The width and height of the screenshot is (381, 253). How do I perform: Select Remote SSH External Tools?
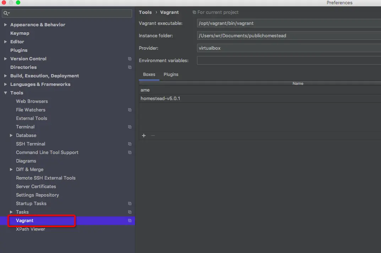[x=46, y=178]
